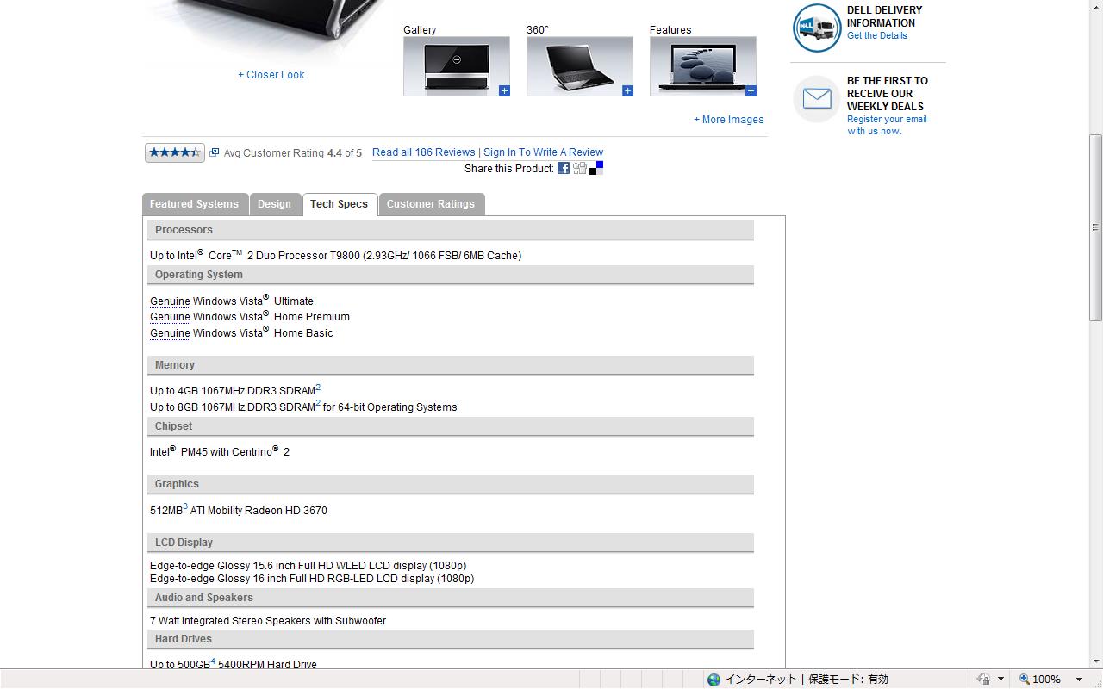Click Up to 8GB 64-bit memory text
The image size is (1103, 689).
(303, 407)
